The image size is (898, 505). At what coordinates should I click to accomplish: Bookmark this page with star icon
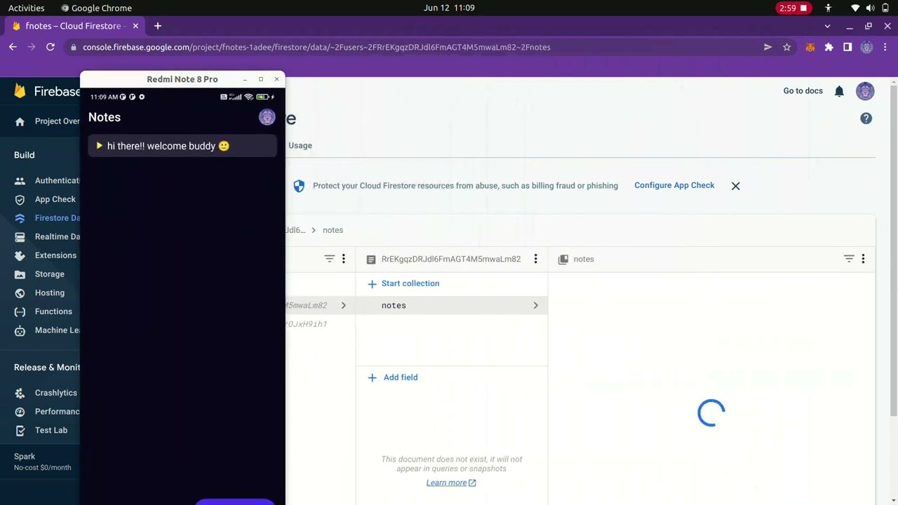click(787, 47)
